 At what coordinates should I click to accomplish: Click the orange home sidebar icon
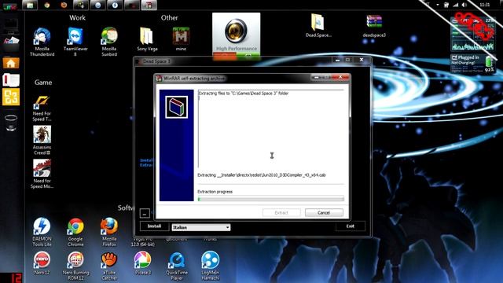[11, 63]
